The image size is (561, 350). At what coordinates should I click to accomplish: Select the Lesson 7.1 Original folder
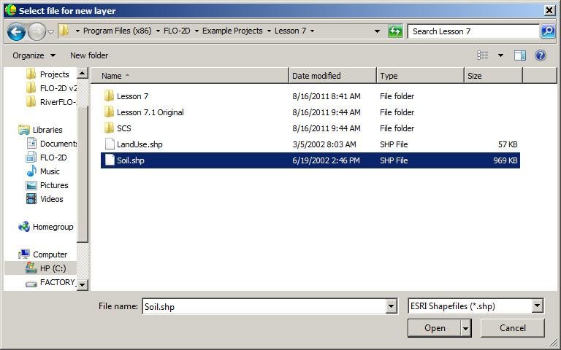[150, 112]
